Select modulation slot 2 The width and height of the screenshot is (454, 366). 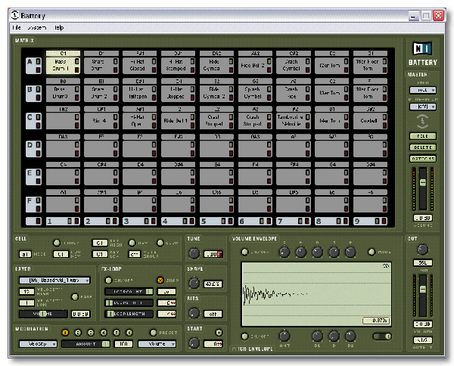click(x=78, y=333)
